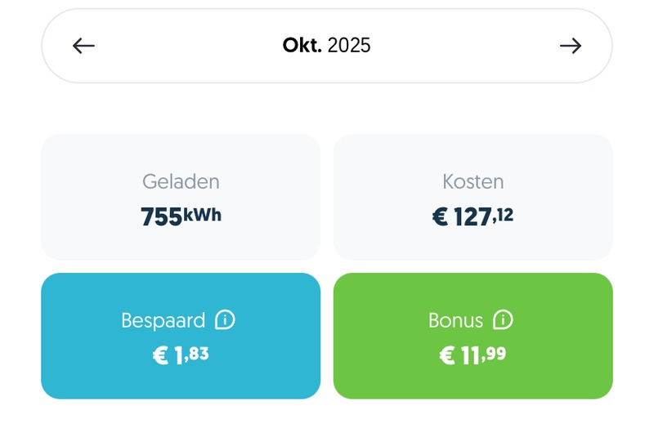Image resolution: width=654 pixels, height=433 pixels.
Task: Click the € 1,83 saved amount
Action: pyautogui.click(x=181, y=355)
